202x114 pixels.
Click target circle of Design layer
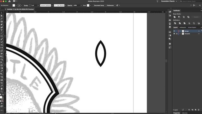pos(199,31)
